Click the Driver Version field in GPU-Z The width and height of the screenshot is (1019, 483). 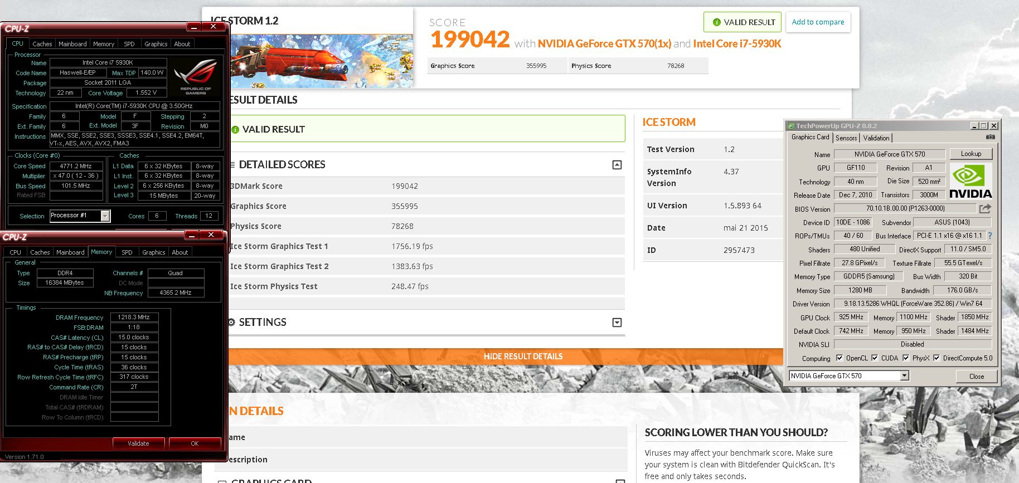(913, 304)
